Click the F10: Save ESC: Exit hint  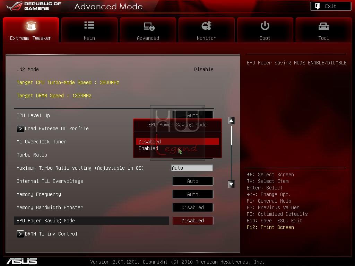(275, 221)
